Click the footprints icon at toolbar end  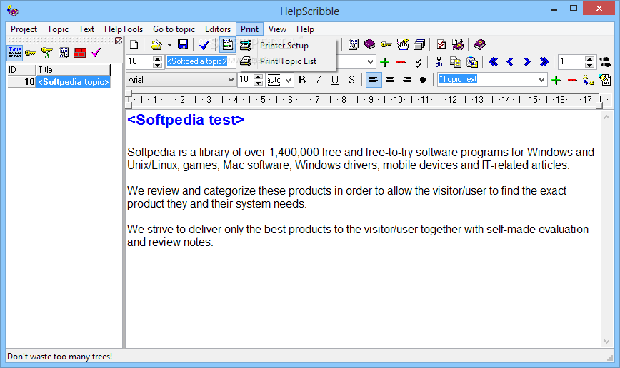tap(605, 62)
